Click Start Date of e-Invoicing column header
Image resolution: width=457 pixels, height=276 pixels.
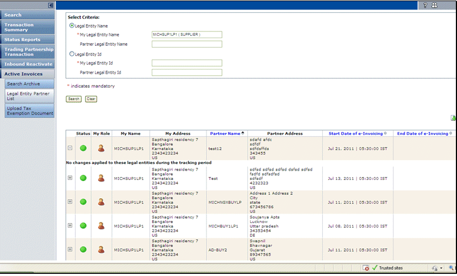(x=355, y=134)
